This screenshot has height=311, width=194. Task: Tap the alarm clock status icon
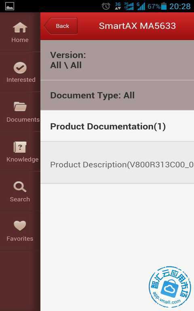click(x=106, y=6)
